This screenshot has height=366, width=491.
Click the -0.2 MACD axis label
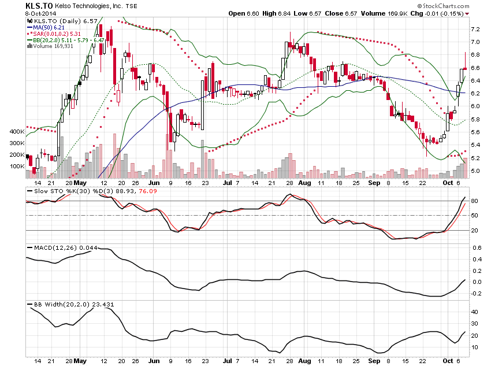click(476, 293)
